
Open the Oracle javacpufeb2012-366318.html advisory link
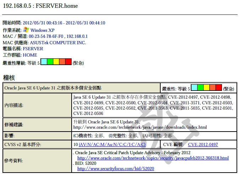tap(153, 158)
